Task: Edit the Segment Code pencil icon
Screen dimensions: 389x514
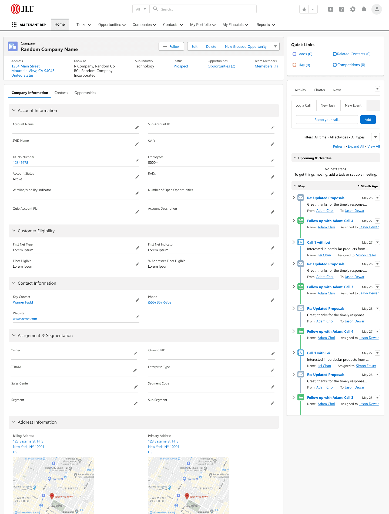Action: tap(273, 387)
